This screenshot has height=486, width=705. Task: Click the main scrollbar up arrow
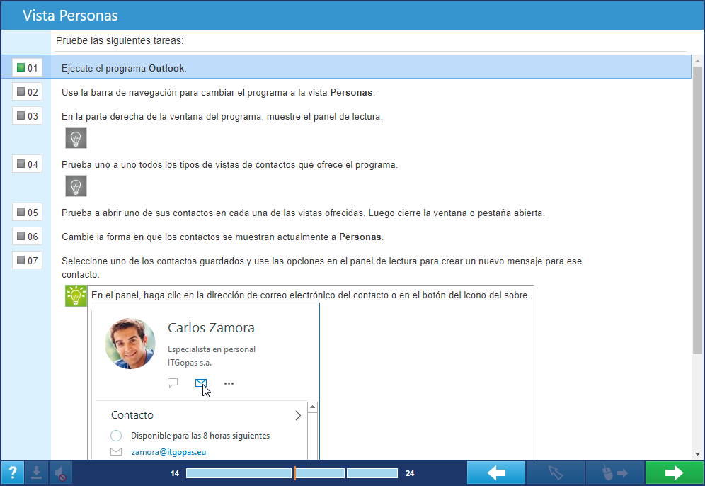pos(697,61)
